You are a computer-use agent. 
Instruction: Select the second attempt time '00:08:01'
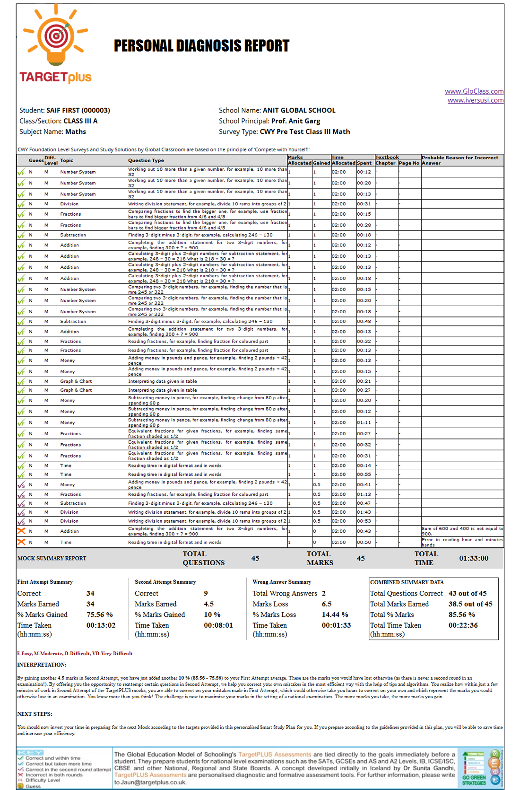tap(218, 625)
